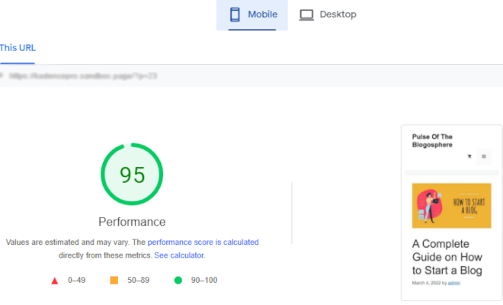Click the cart icon in page preview
The height and width of the screenshot is (305, 503).
click(469, 156)
